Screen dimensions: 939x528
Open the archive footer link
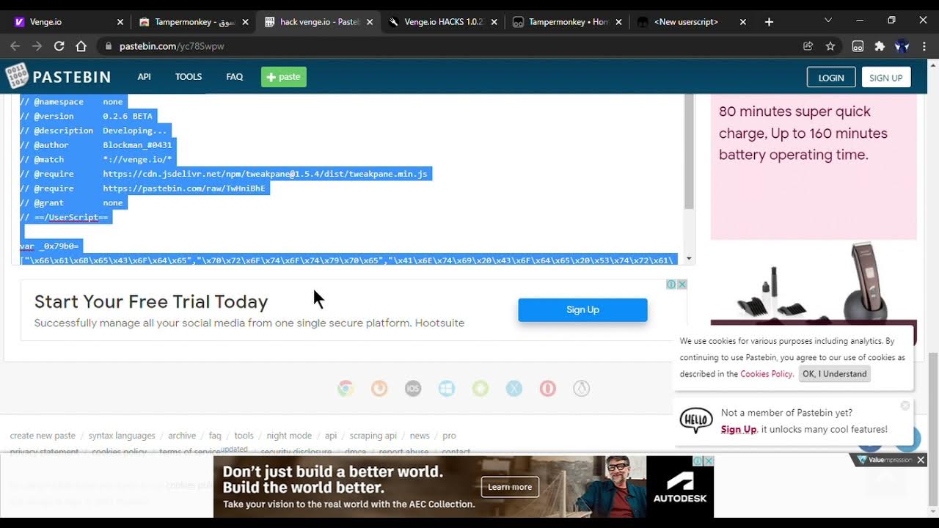click(x=182, y=436)
